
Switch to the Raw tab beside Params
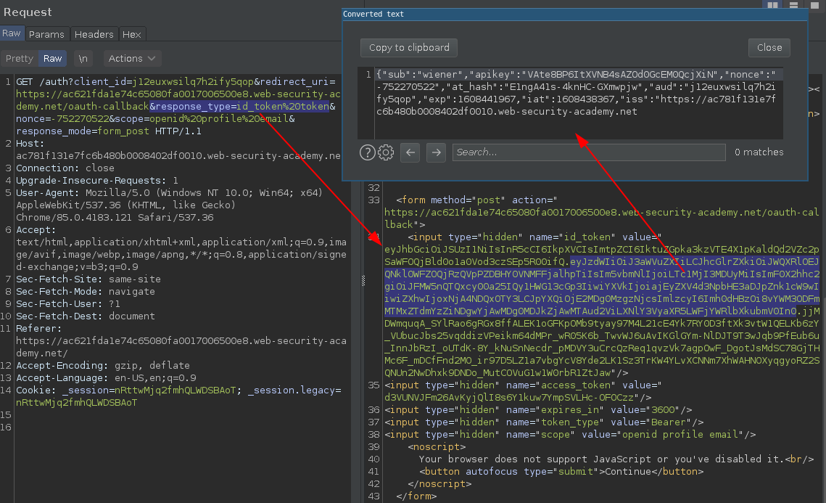point(11,33)
